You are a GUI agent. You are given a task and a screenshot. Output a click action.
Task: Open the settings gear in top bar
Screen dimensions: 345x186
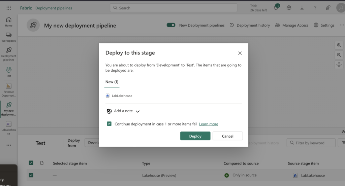coord(289,8)
